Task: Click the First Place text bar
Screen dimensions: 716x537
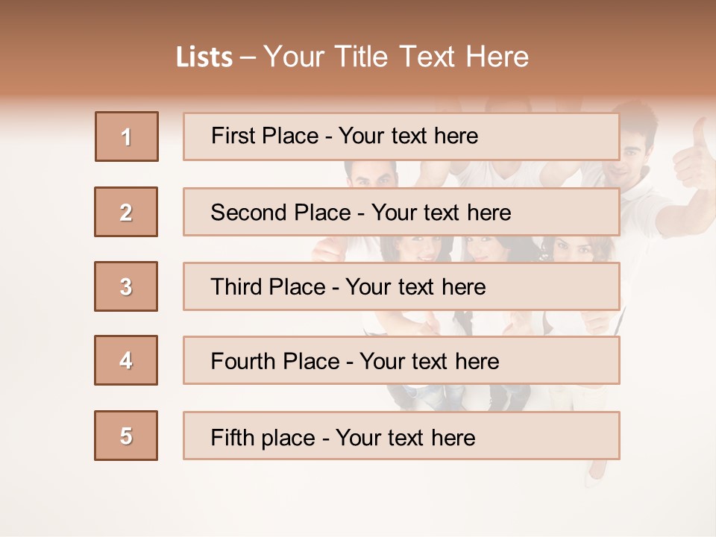Action: pos(401,136)
